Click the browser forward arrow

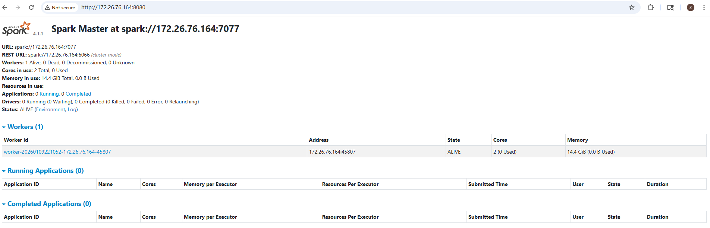pyautogui.click(x=18, y=7)
